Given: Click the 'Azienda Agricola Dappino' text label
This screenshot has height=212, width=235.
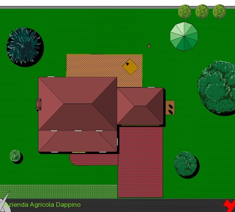Looking at the screenshot, I should coord(42,205).
